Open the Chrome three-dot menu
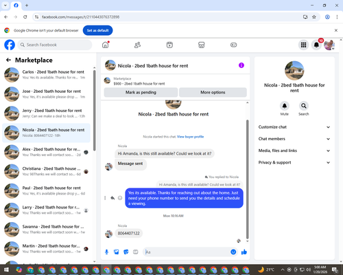 337,16
